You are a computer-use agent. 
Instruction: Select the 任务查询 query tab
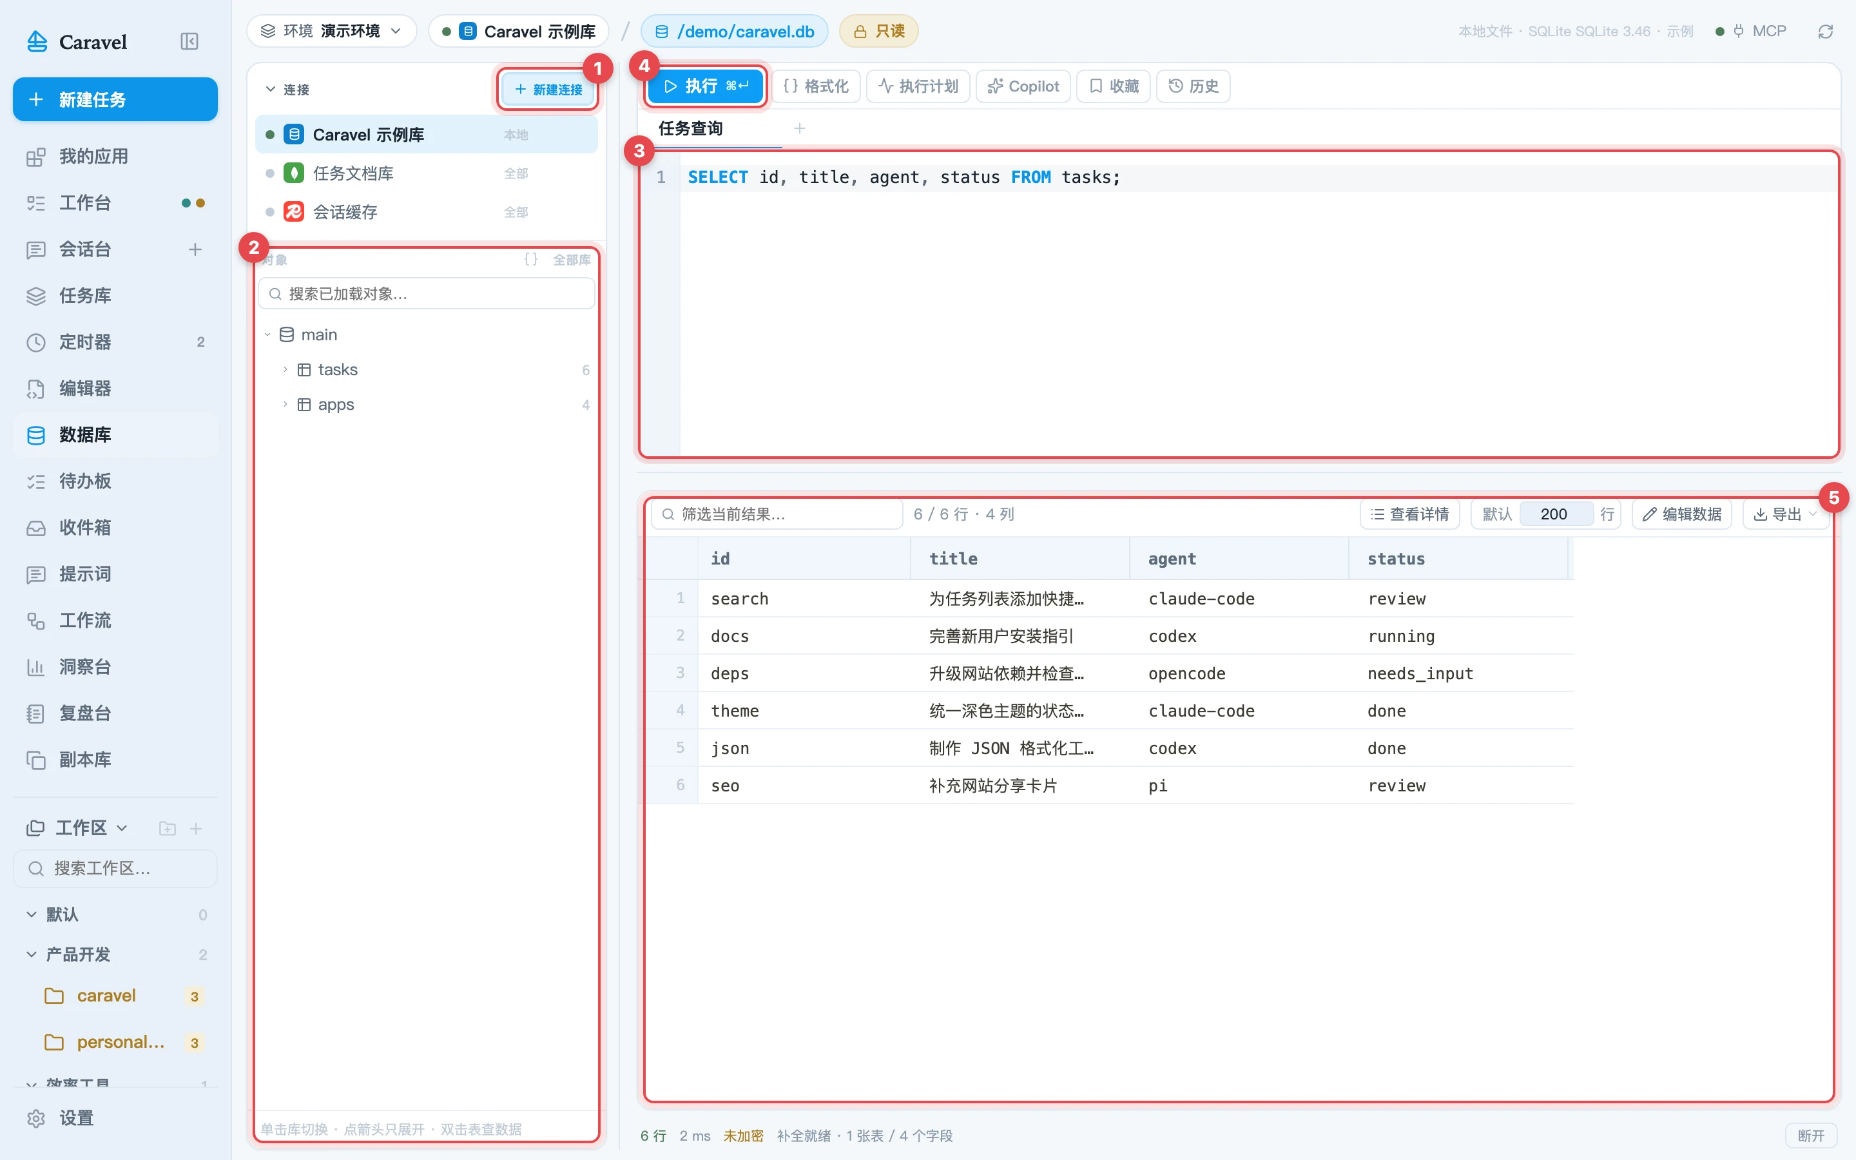[690, 129]
